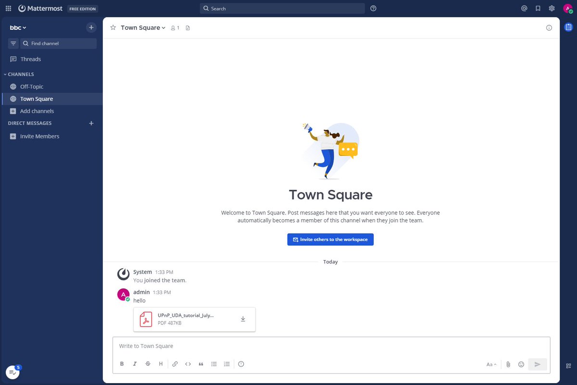The width and height of the screenshot is (577, 385).
Task: Download the UPnP_UDA_tutorial PDF
Action: pos(243,319)
